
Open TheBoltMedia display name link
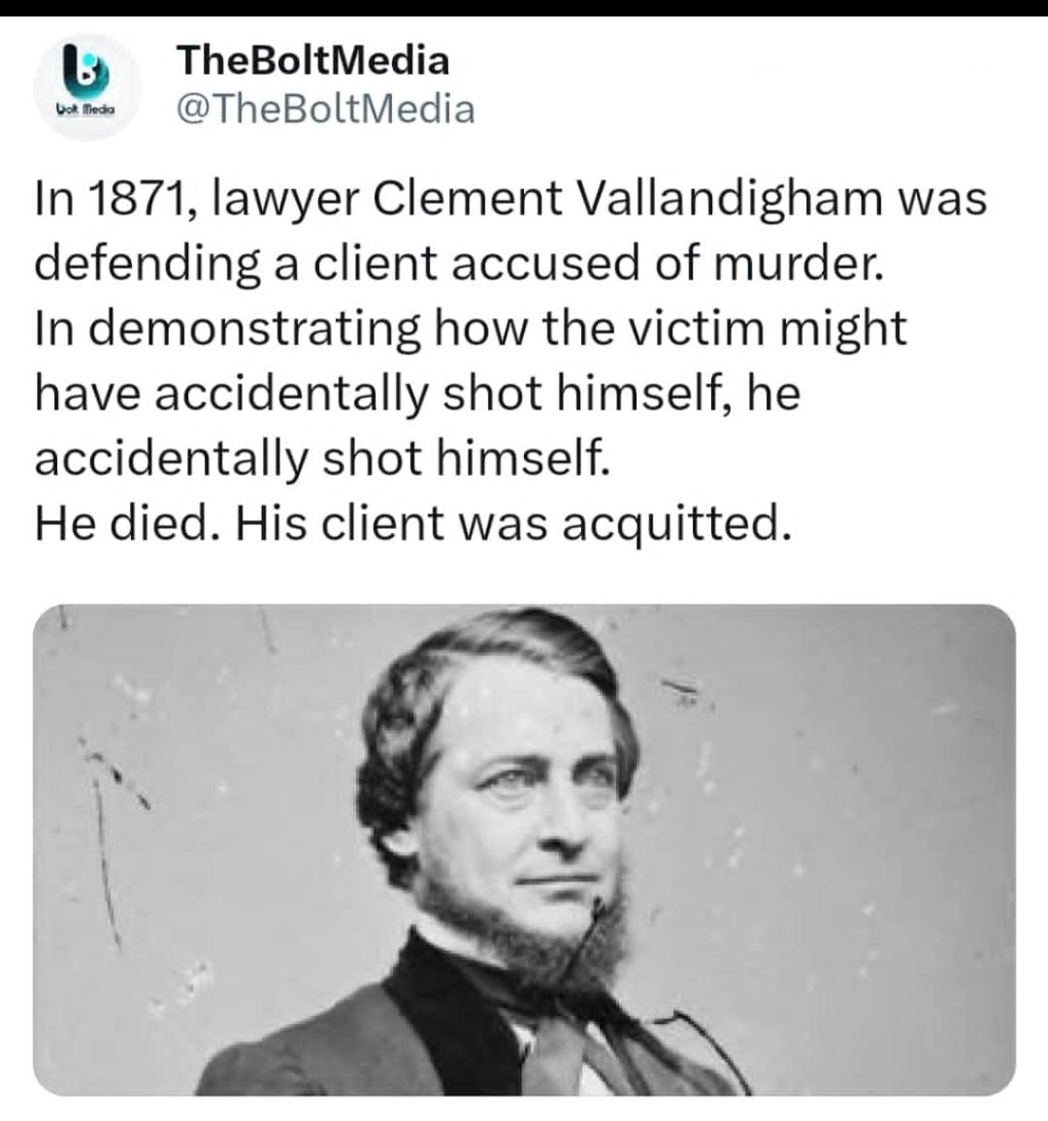click(313, 60)
